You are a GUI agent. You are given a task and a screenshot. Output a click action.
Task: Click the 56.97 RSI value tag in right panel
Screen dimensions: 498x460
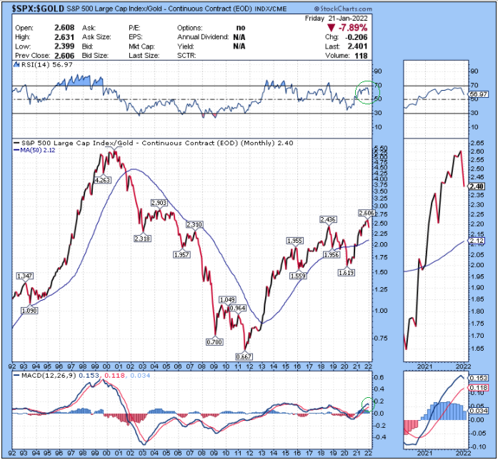(478, 94)
